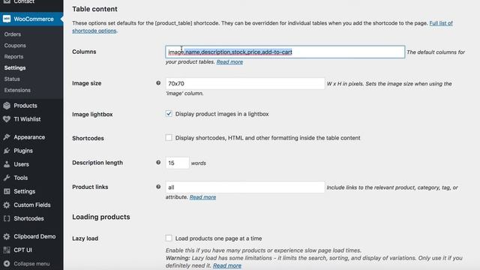Click the Description length number field
The image size is (480, 270).
point(177,163)
